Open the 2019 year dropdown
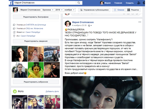Screen dimensions: 154x109 (59, 10)
